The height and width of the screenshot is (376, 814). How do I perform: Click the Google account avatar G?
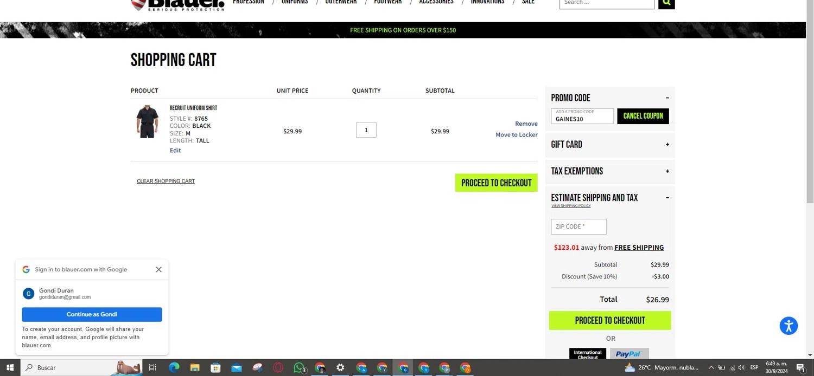point(28,294)
